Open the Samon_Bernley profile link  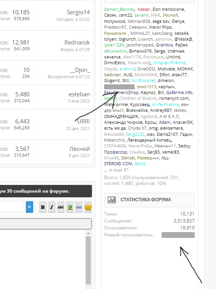(x=119, y=9)
